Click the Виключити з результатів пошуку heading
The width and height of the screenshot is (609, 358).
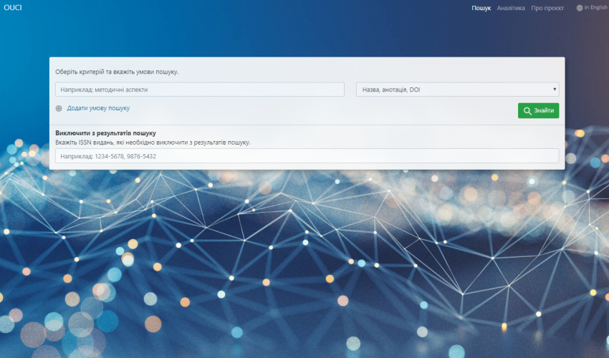pyautogui.click(x=105, y=132)
